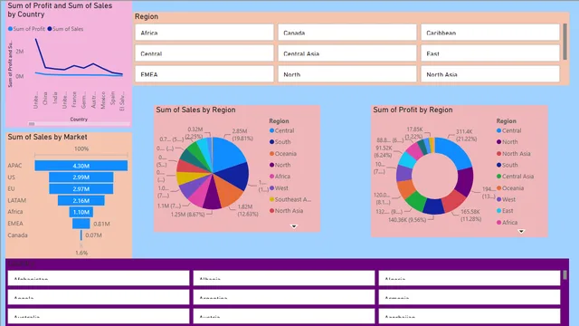Click North legend entry in Profit by Region
This screenshot has width=579, height=326.
tap(507, 142)
